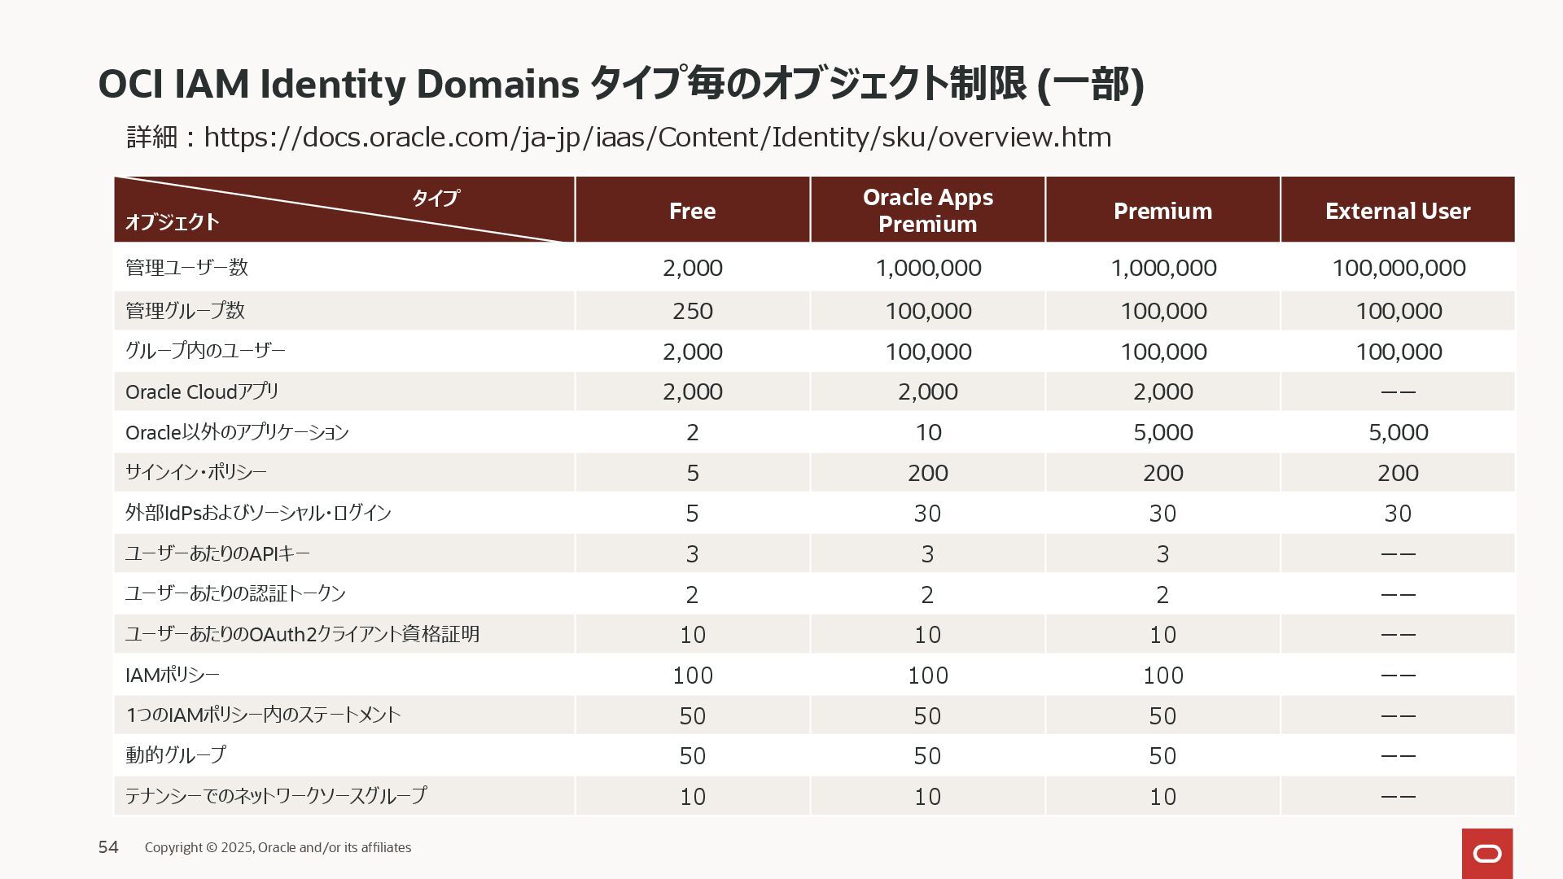Click the slide page number 54
The width and height of the screenshot is (1563, 879).
click(x=108, y=847)
